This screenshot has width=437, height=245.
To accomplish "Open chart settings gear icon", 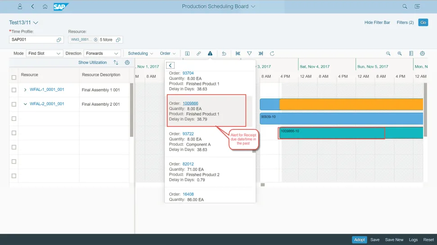I will (x=422, y=53).
